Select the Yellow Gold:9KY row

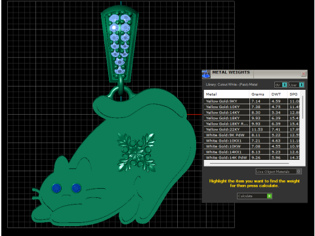(x=252, y=101)
